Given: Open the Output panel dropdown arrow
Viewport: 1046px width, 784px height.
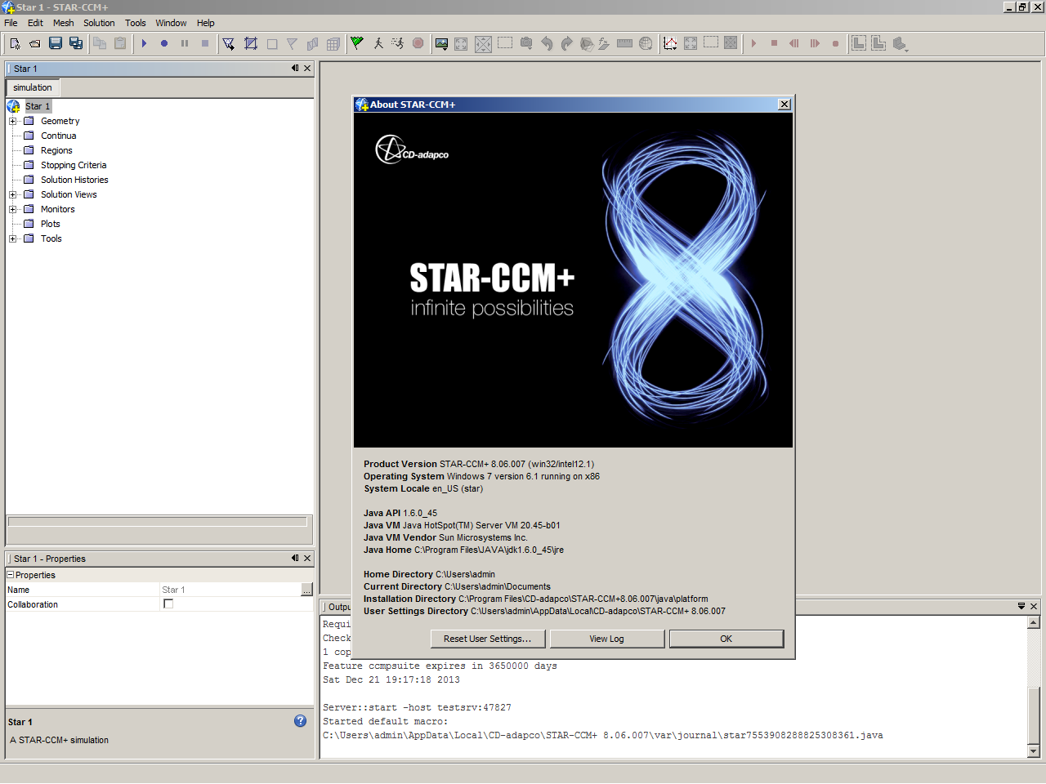Looking at the screenshot, I should [1021, 606].
